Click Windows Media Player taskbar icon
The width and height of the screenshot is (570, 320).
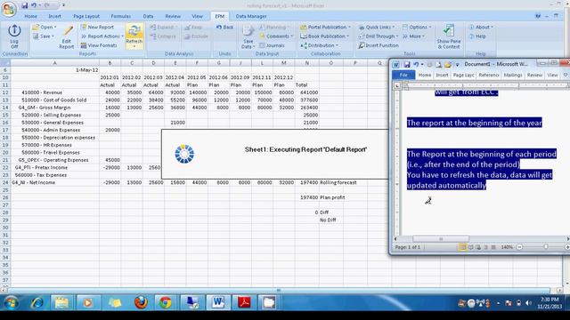click(87, 302)
